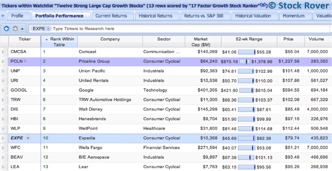Viewport: 332px width, 171px height.
Task: Expand the WFC row triangle
Action: (4, 148)
